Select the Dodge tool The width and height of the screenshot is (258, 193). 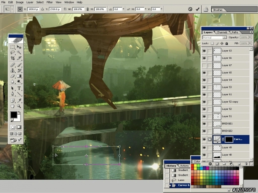[x=19, y=82]
